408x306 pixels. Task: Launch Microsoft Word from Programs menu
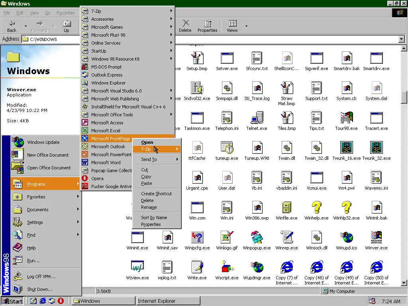[107, 163]
